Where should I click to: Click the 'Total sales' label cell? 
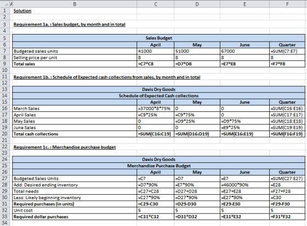point(75,64)
